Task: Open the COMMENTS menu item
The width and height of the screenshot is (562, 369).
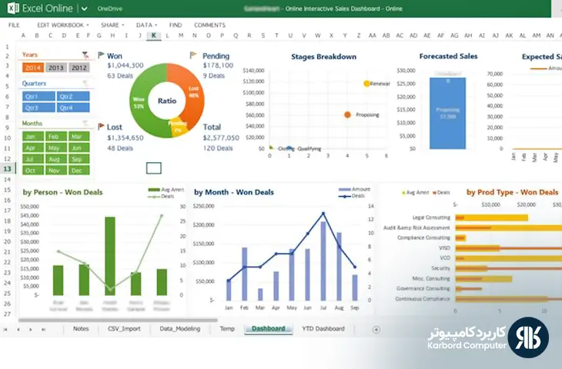Action: [x=209, y=25]
